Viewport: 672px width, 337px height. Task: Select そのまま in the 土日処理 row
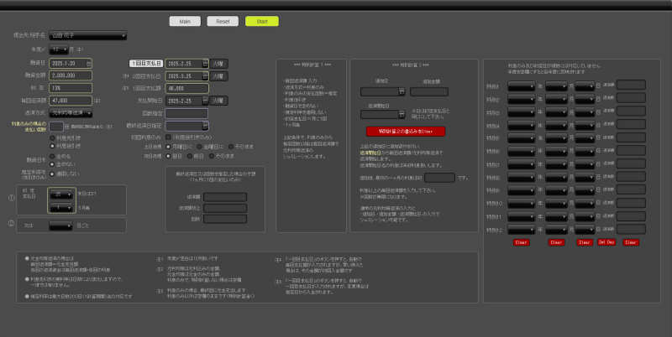pos(230,147)
